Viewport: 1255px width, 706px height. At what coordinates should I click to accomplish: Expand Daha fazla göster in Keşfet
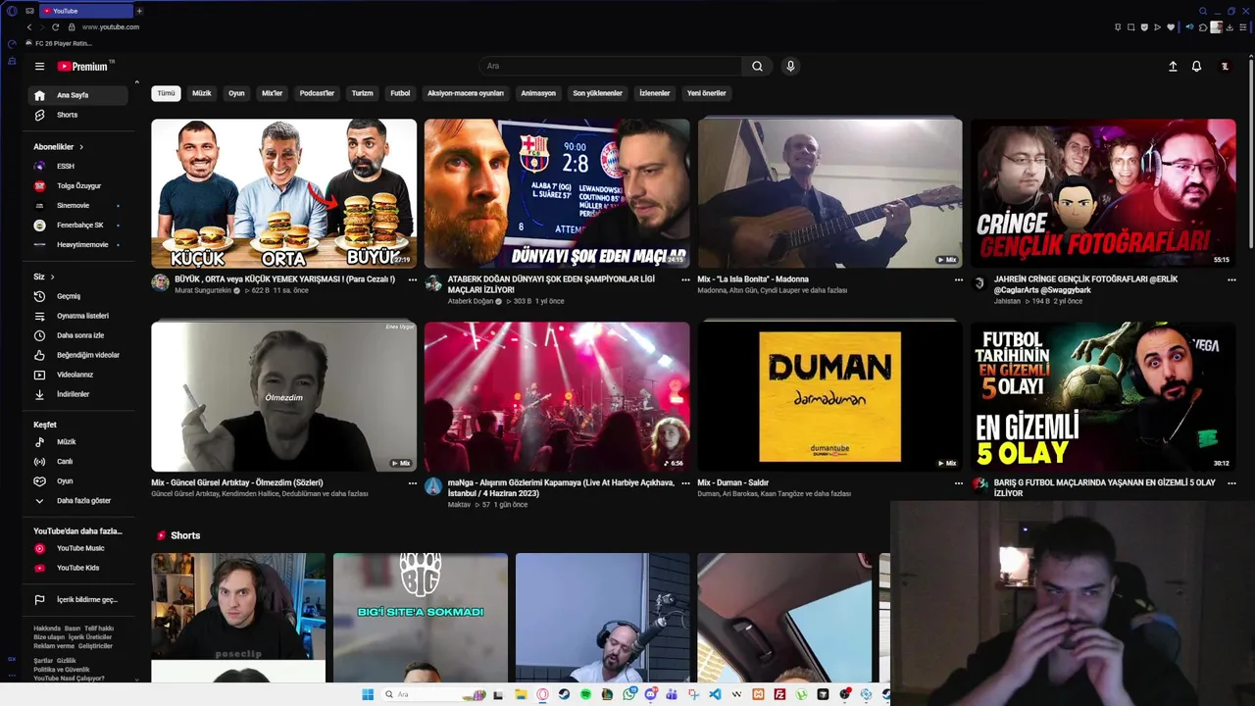[77, 501]
